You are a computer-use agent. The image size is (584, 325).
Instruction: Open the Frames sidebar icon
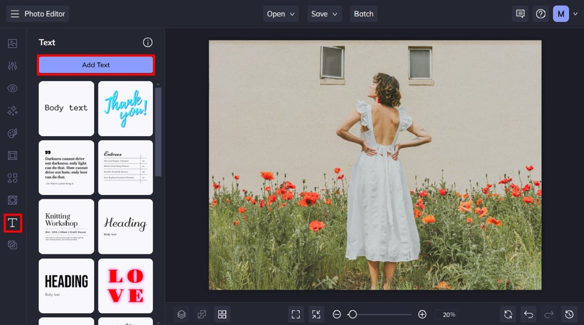pos(12,155)
